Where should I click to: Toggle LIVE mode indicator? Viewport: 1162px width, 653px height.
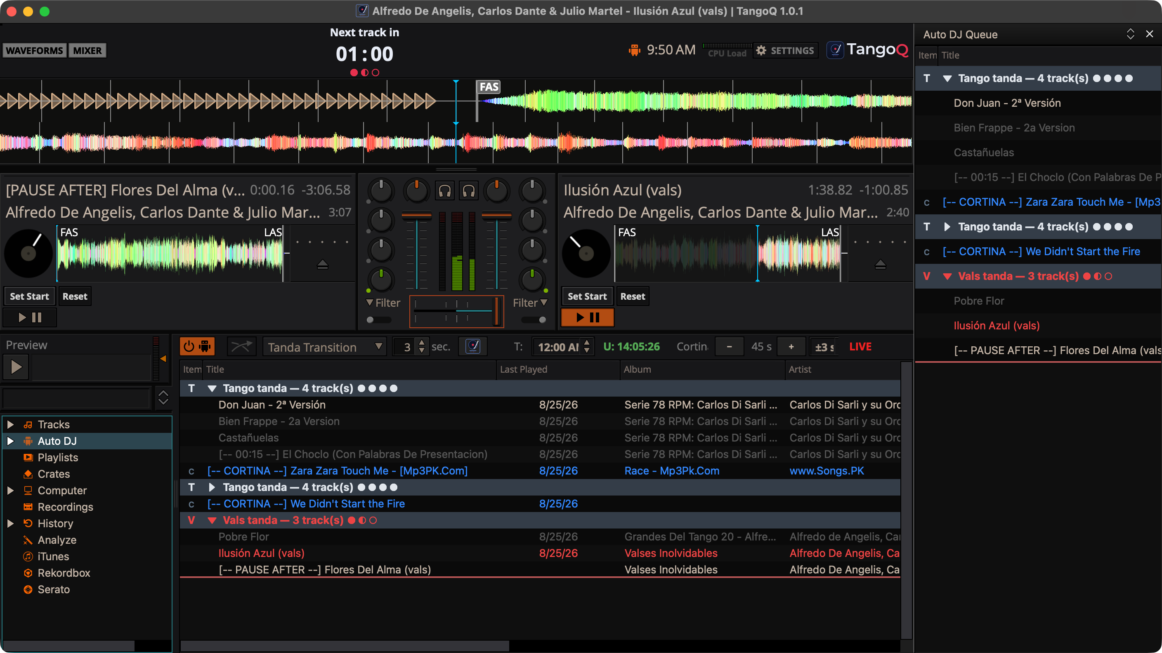pos(860,347)
